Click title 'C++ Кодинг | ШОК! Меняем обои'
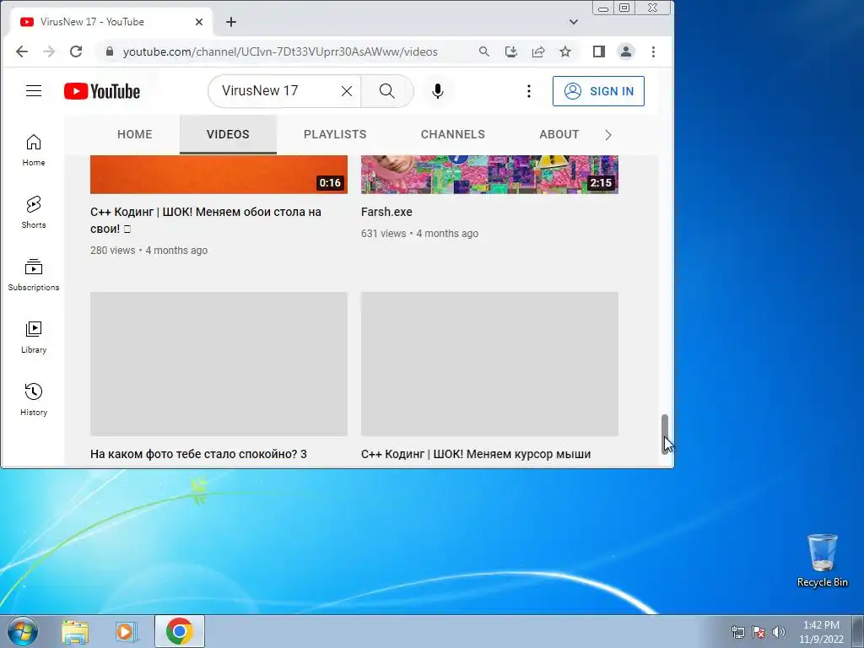 (206, 220)
